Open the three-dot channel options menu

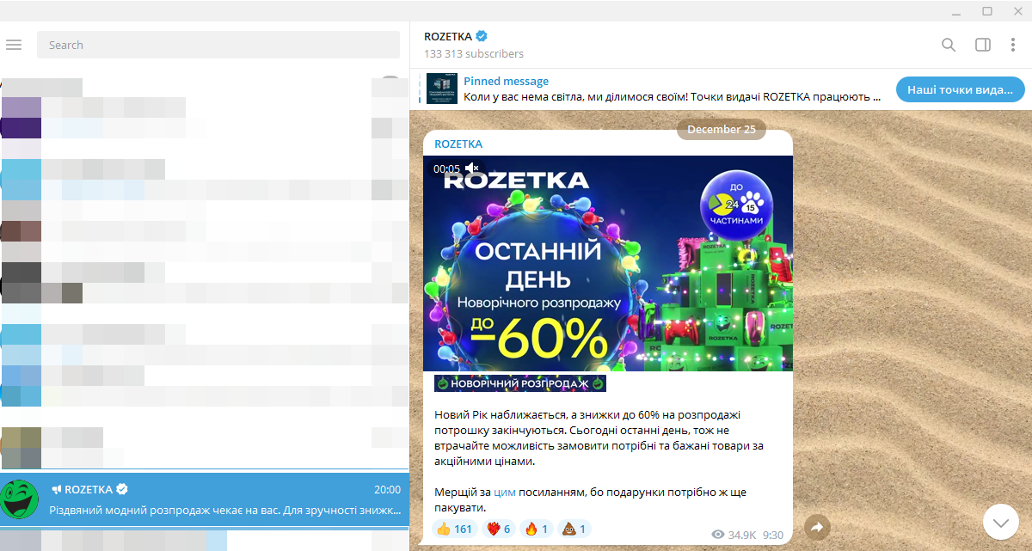[x=1012, y=45]
